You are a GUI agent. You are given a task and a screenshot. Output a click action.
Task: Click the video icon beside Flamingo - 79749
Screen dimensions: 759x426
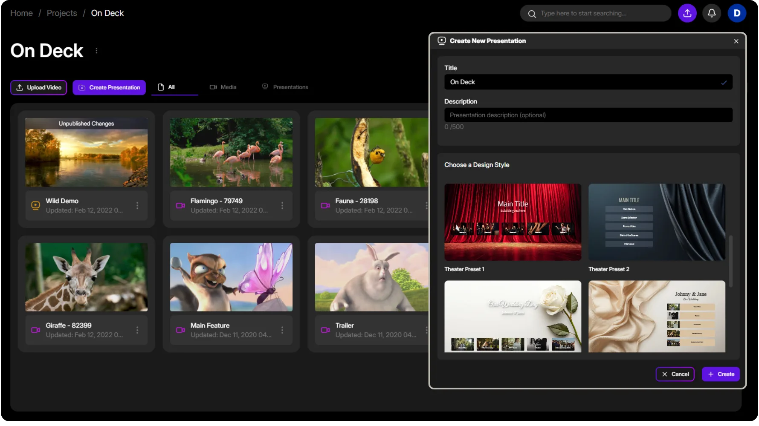(180, 205)
